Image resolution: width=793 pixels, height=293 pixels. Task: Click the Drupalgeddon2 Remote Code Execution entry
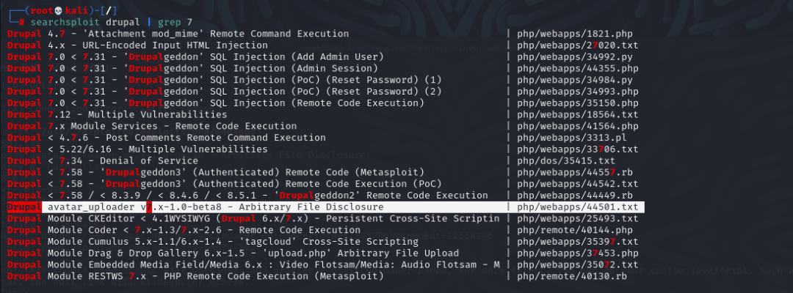coord(247,196)
